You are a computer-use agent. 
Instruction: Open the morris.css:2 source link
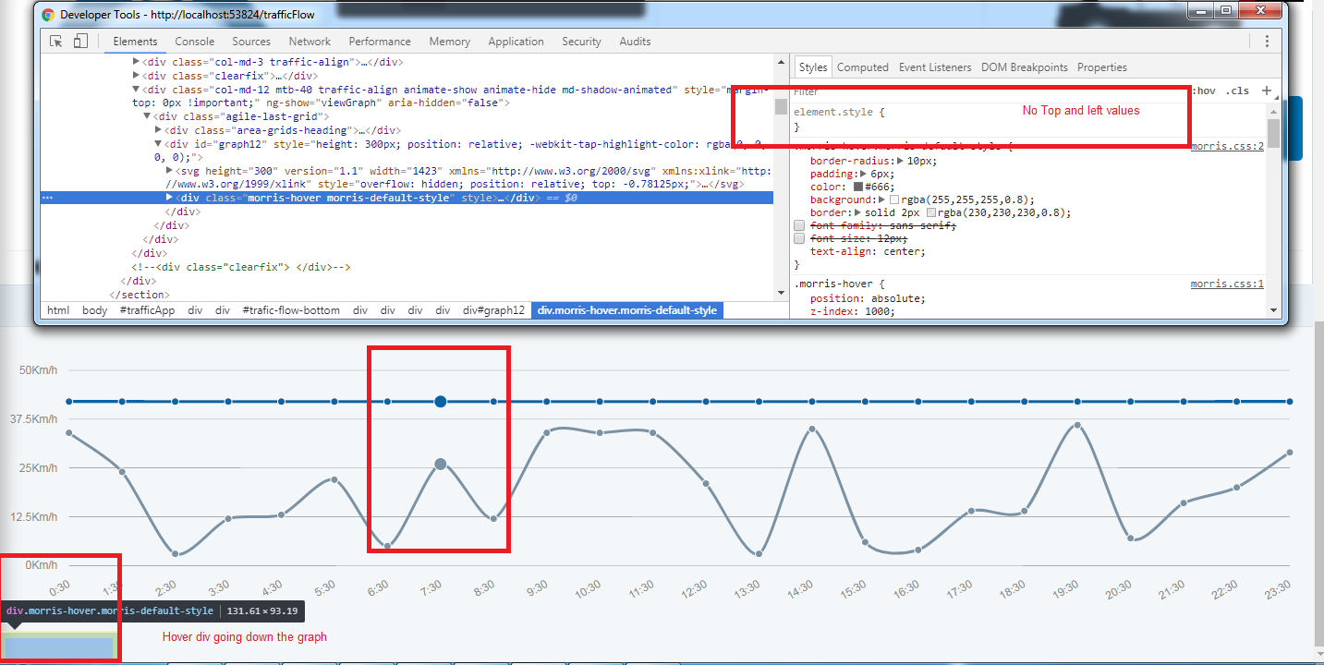tap(1227, 147)
